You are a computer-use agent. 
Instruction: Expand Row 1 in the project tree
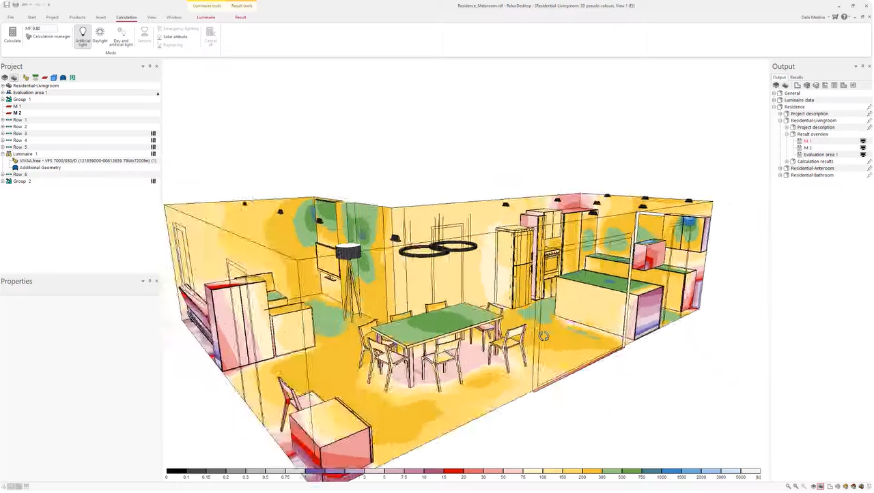pyautogui.click(x=3, y=120)
